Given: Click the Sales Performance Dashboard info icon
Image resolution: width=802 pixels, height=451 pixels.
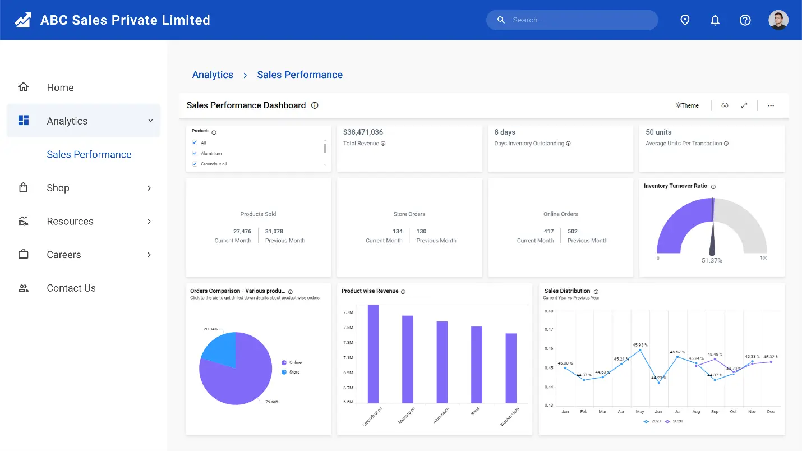Looking at the screenshot, I should [315, 105].
